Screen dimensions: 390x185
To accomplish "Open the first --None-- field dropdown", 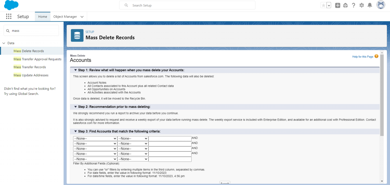I will click(x=95, y=138).
